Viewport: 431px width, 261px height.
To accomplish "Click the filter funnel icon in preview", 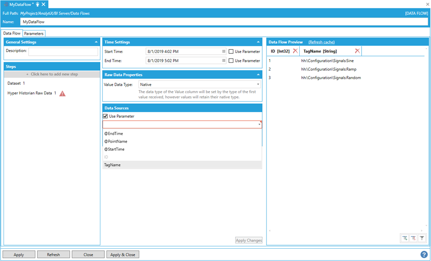I will coord(422,238).
